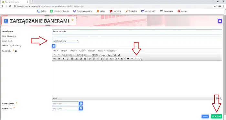Screen dimensions: 226x120
Task: Select the Obrazek lub plik flash radio
Action: (x=20, y=46)
